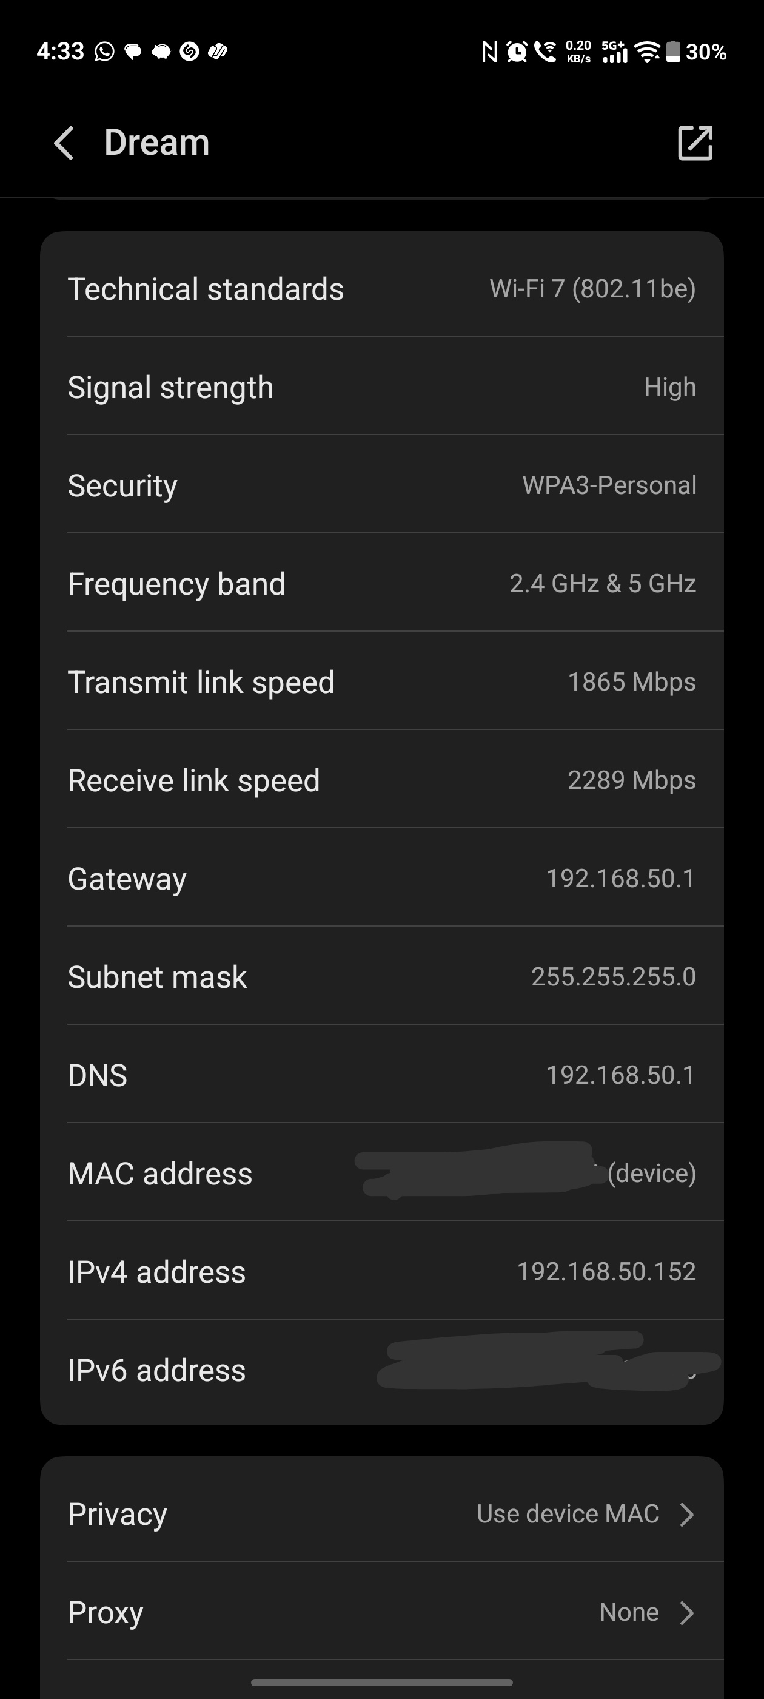Tap the IPv4 address value

pos(606,1272)
